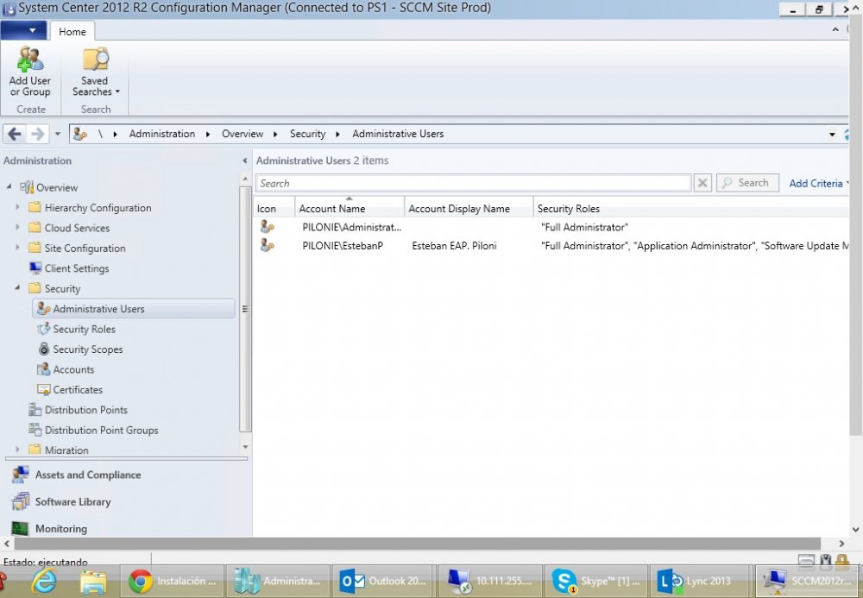Sort by the Security Roles column header
863x598 pixels.
click(x=690, y=209)
